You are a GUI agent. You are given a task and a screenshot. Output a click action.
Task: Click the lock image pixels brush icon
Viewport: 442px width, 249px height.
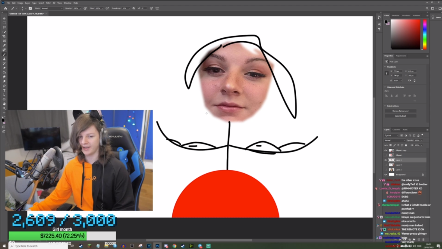tap(394, 145)
